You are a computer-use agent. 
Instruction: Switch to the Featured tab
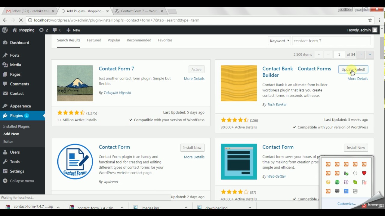tap(94, 40)
